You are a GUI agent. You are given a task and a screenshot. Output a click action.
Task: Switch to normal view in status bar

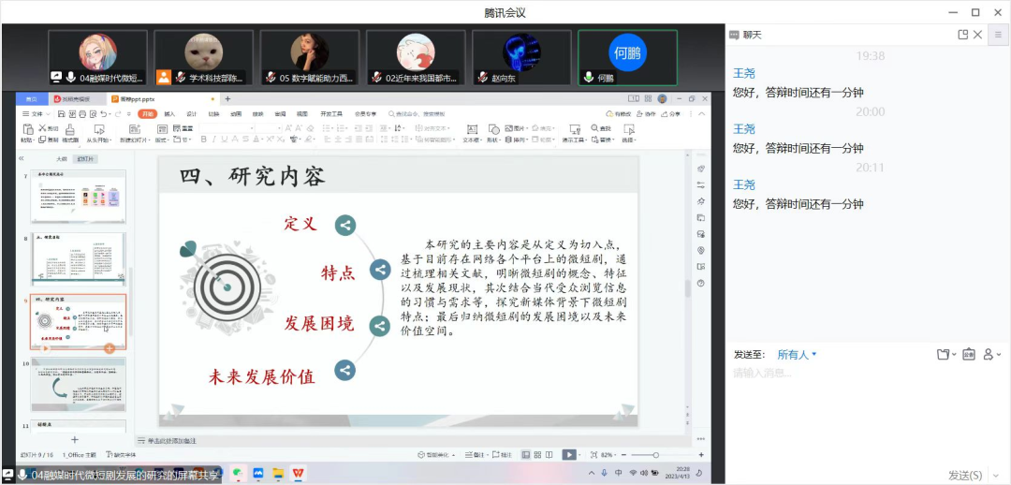click(x=525, y=455)
